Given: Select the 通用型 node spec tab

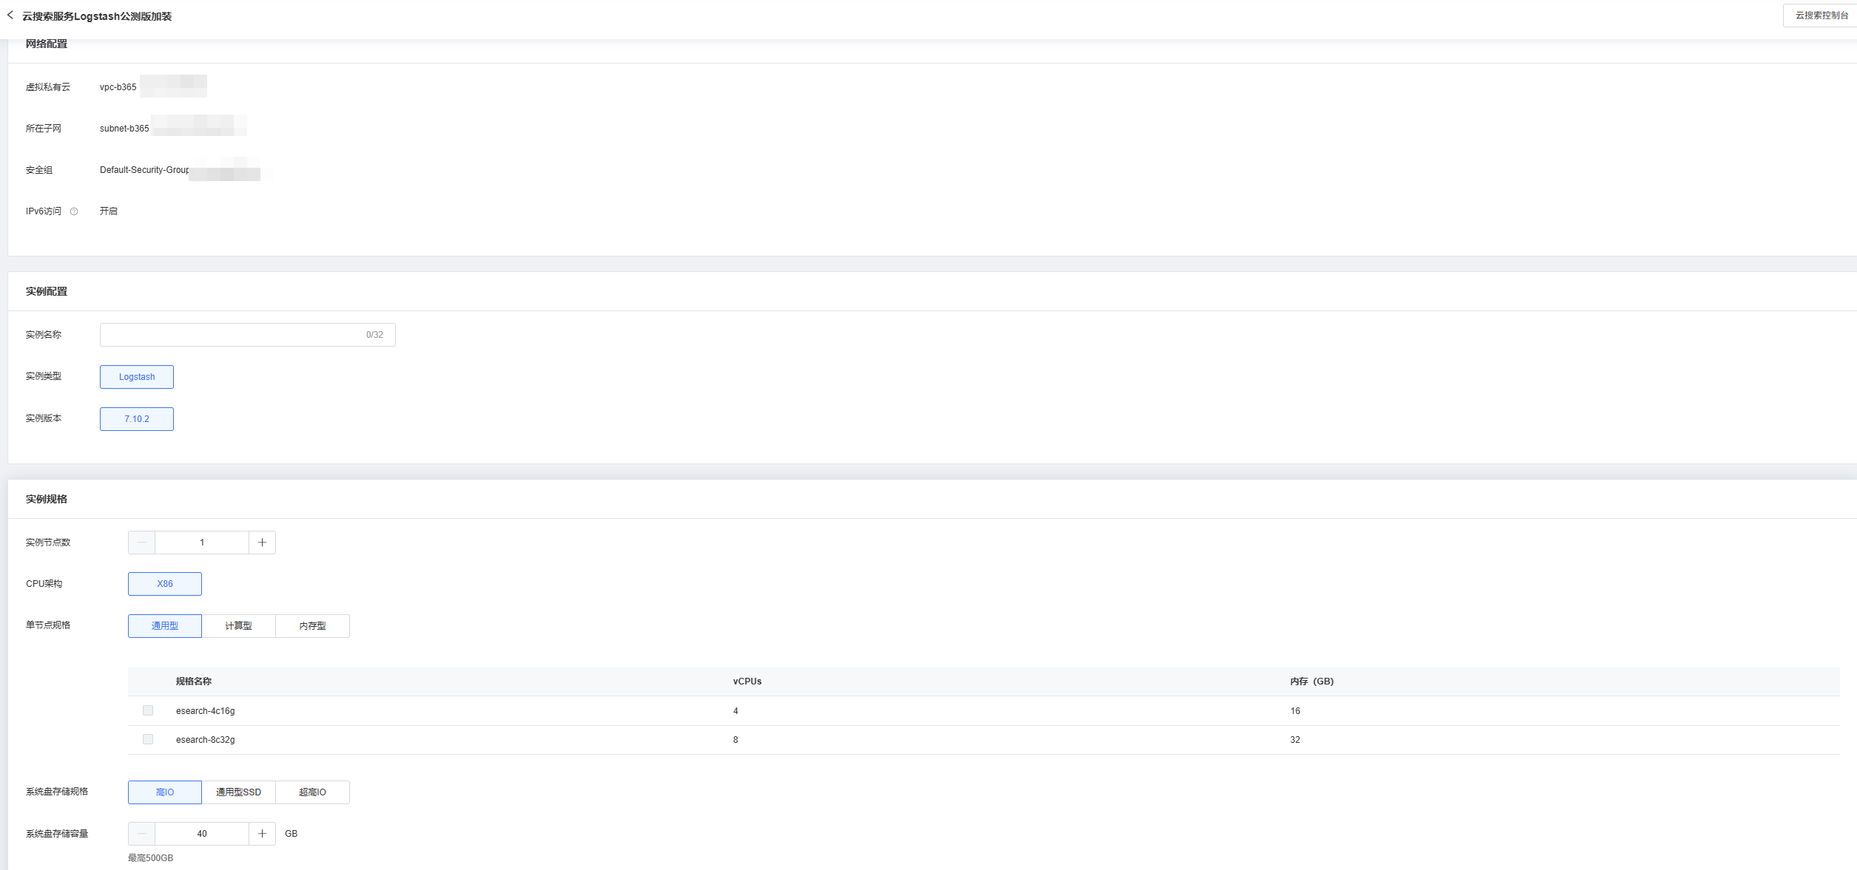Looking at the screenshot, I should [165, 626].
